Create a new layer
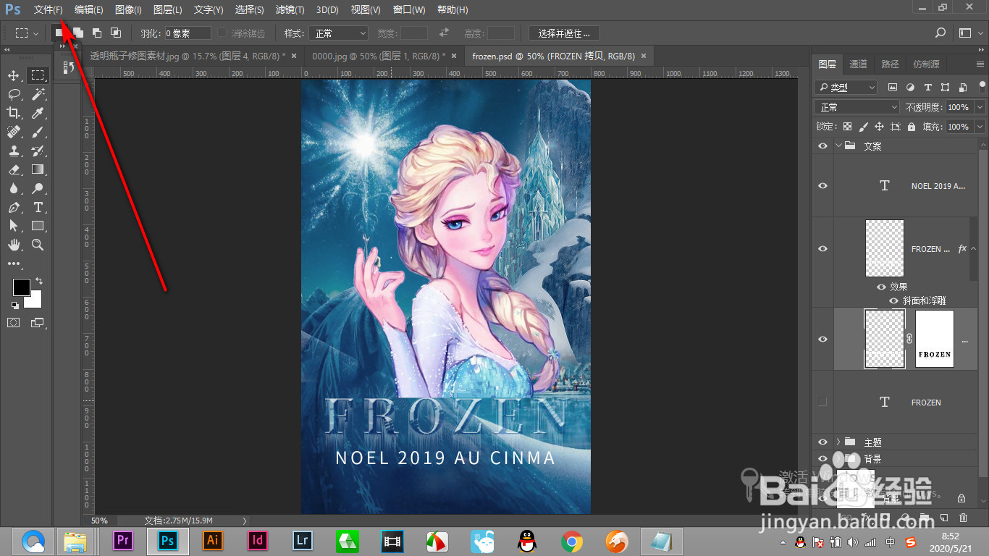The image size is (989, 556). pos(943,518)
